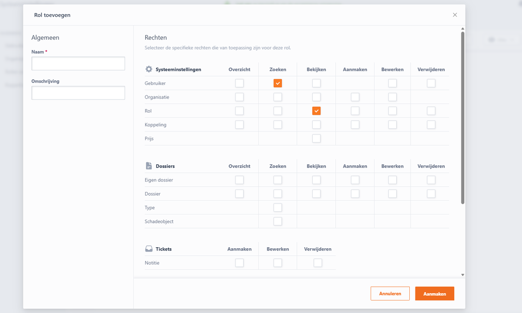Screen dimensions: 522x313
Task: Click the Algemeen heading
Action: click(45, 38)
